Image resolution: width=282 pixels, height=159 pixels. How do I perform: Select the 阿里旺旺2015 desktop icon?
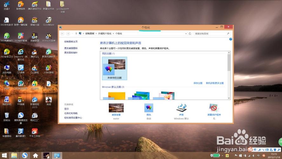[35, 102]
